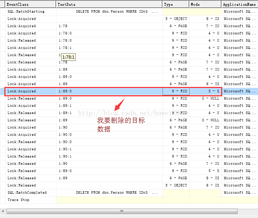This screenshot has width=258, height=218.
Task: Select the Lock:Acquired row with TextData 1:78
Action: tap(129, 26)
